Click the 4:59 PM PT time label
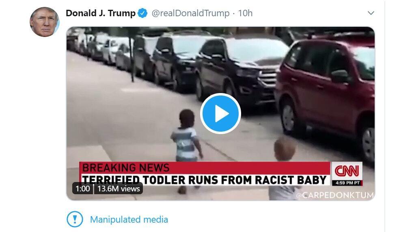 pyautogui.click(x=347, y=183)
